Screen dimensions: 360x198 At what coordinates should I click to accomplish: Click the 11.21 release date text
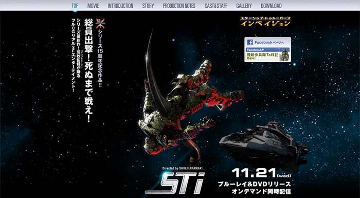[x=254, y=173]
